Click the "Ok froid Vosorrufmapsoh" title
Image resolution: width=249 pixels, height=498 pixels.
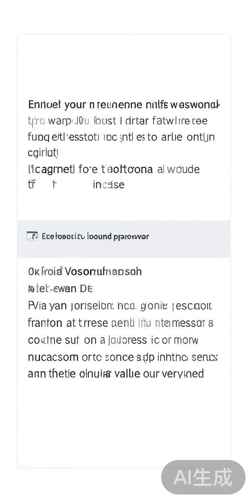(x=85, y=271)
